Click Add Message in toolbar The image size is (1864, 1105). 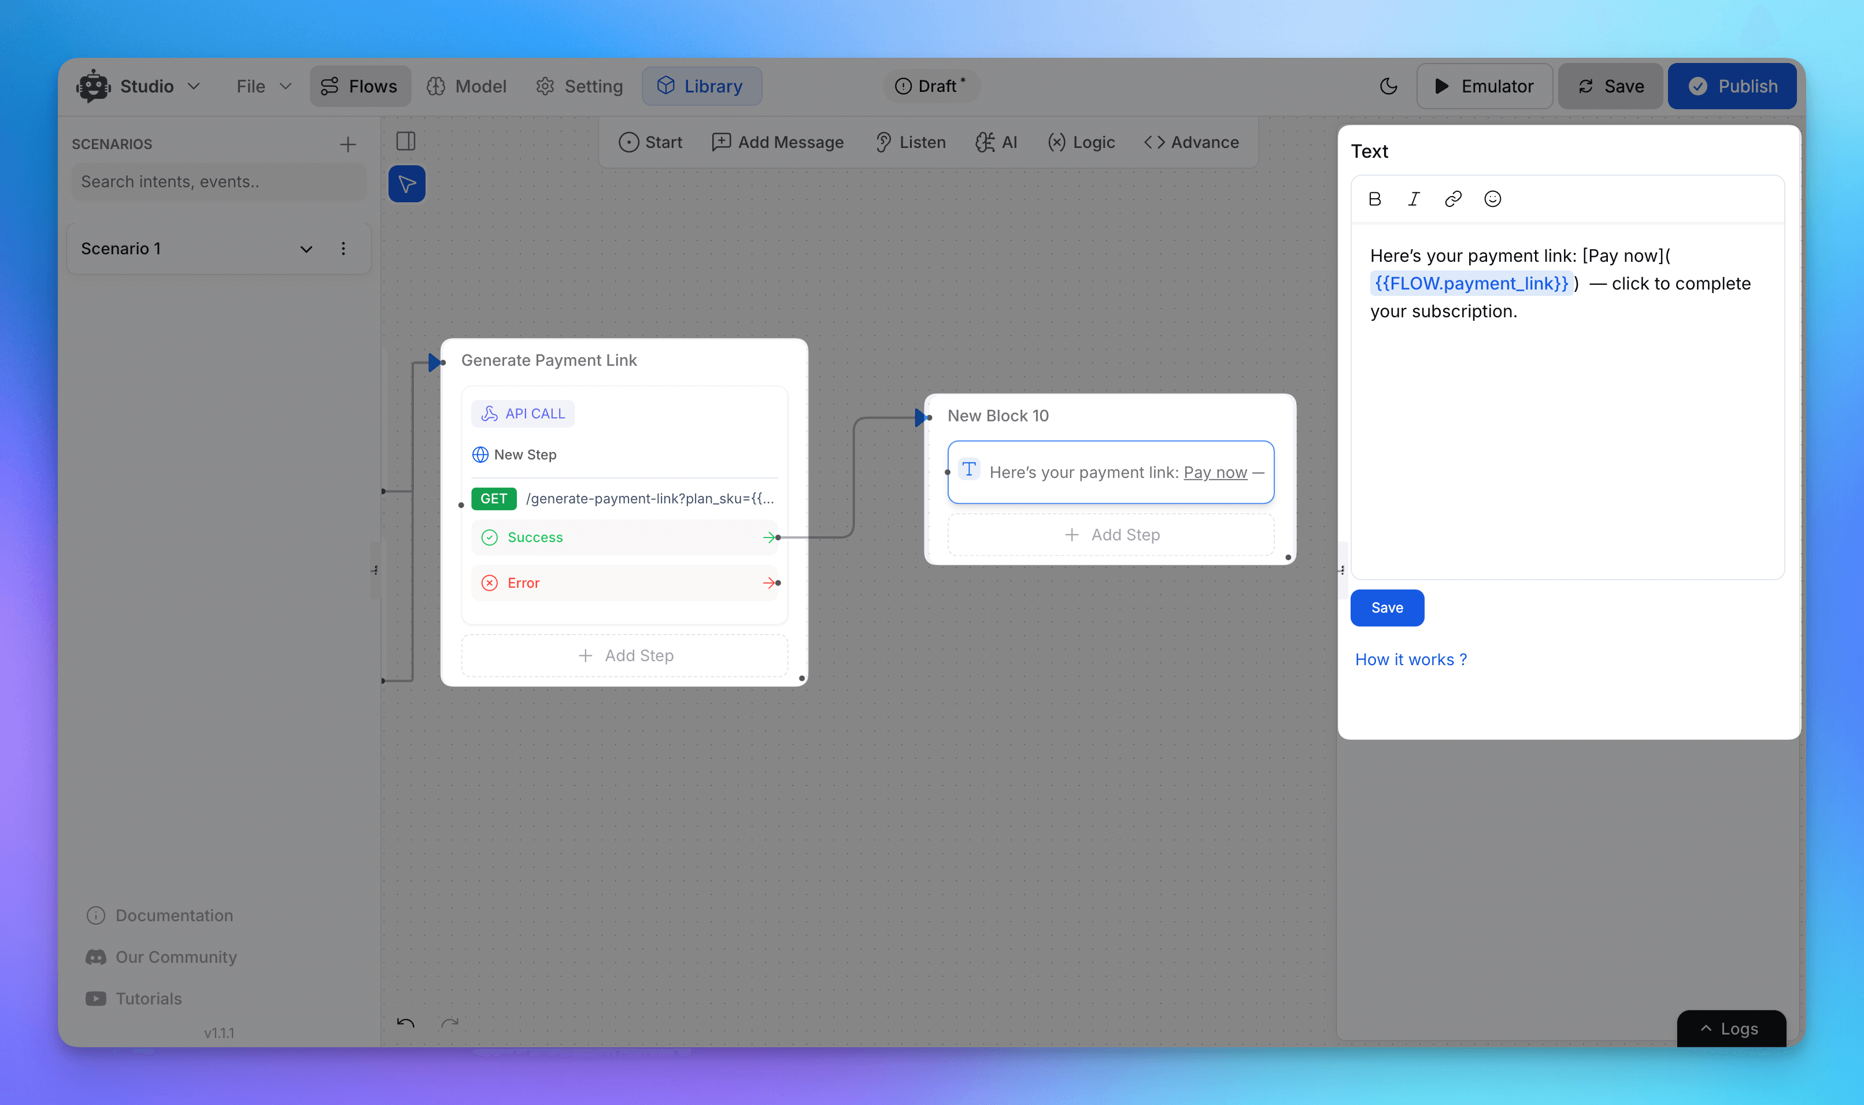click(x=778, y=142)
